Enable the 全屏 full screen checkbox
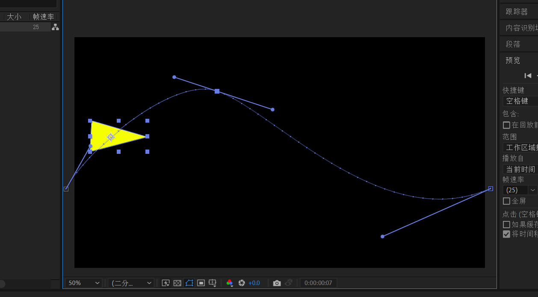Image resolution: width=538 pixels, height=297 pixels. click(506, 201)
